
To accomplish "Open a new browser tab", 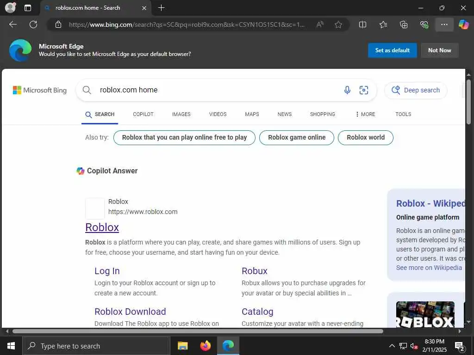I will (x=162, y=8).
